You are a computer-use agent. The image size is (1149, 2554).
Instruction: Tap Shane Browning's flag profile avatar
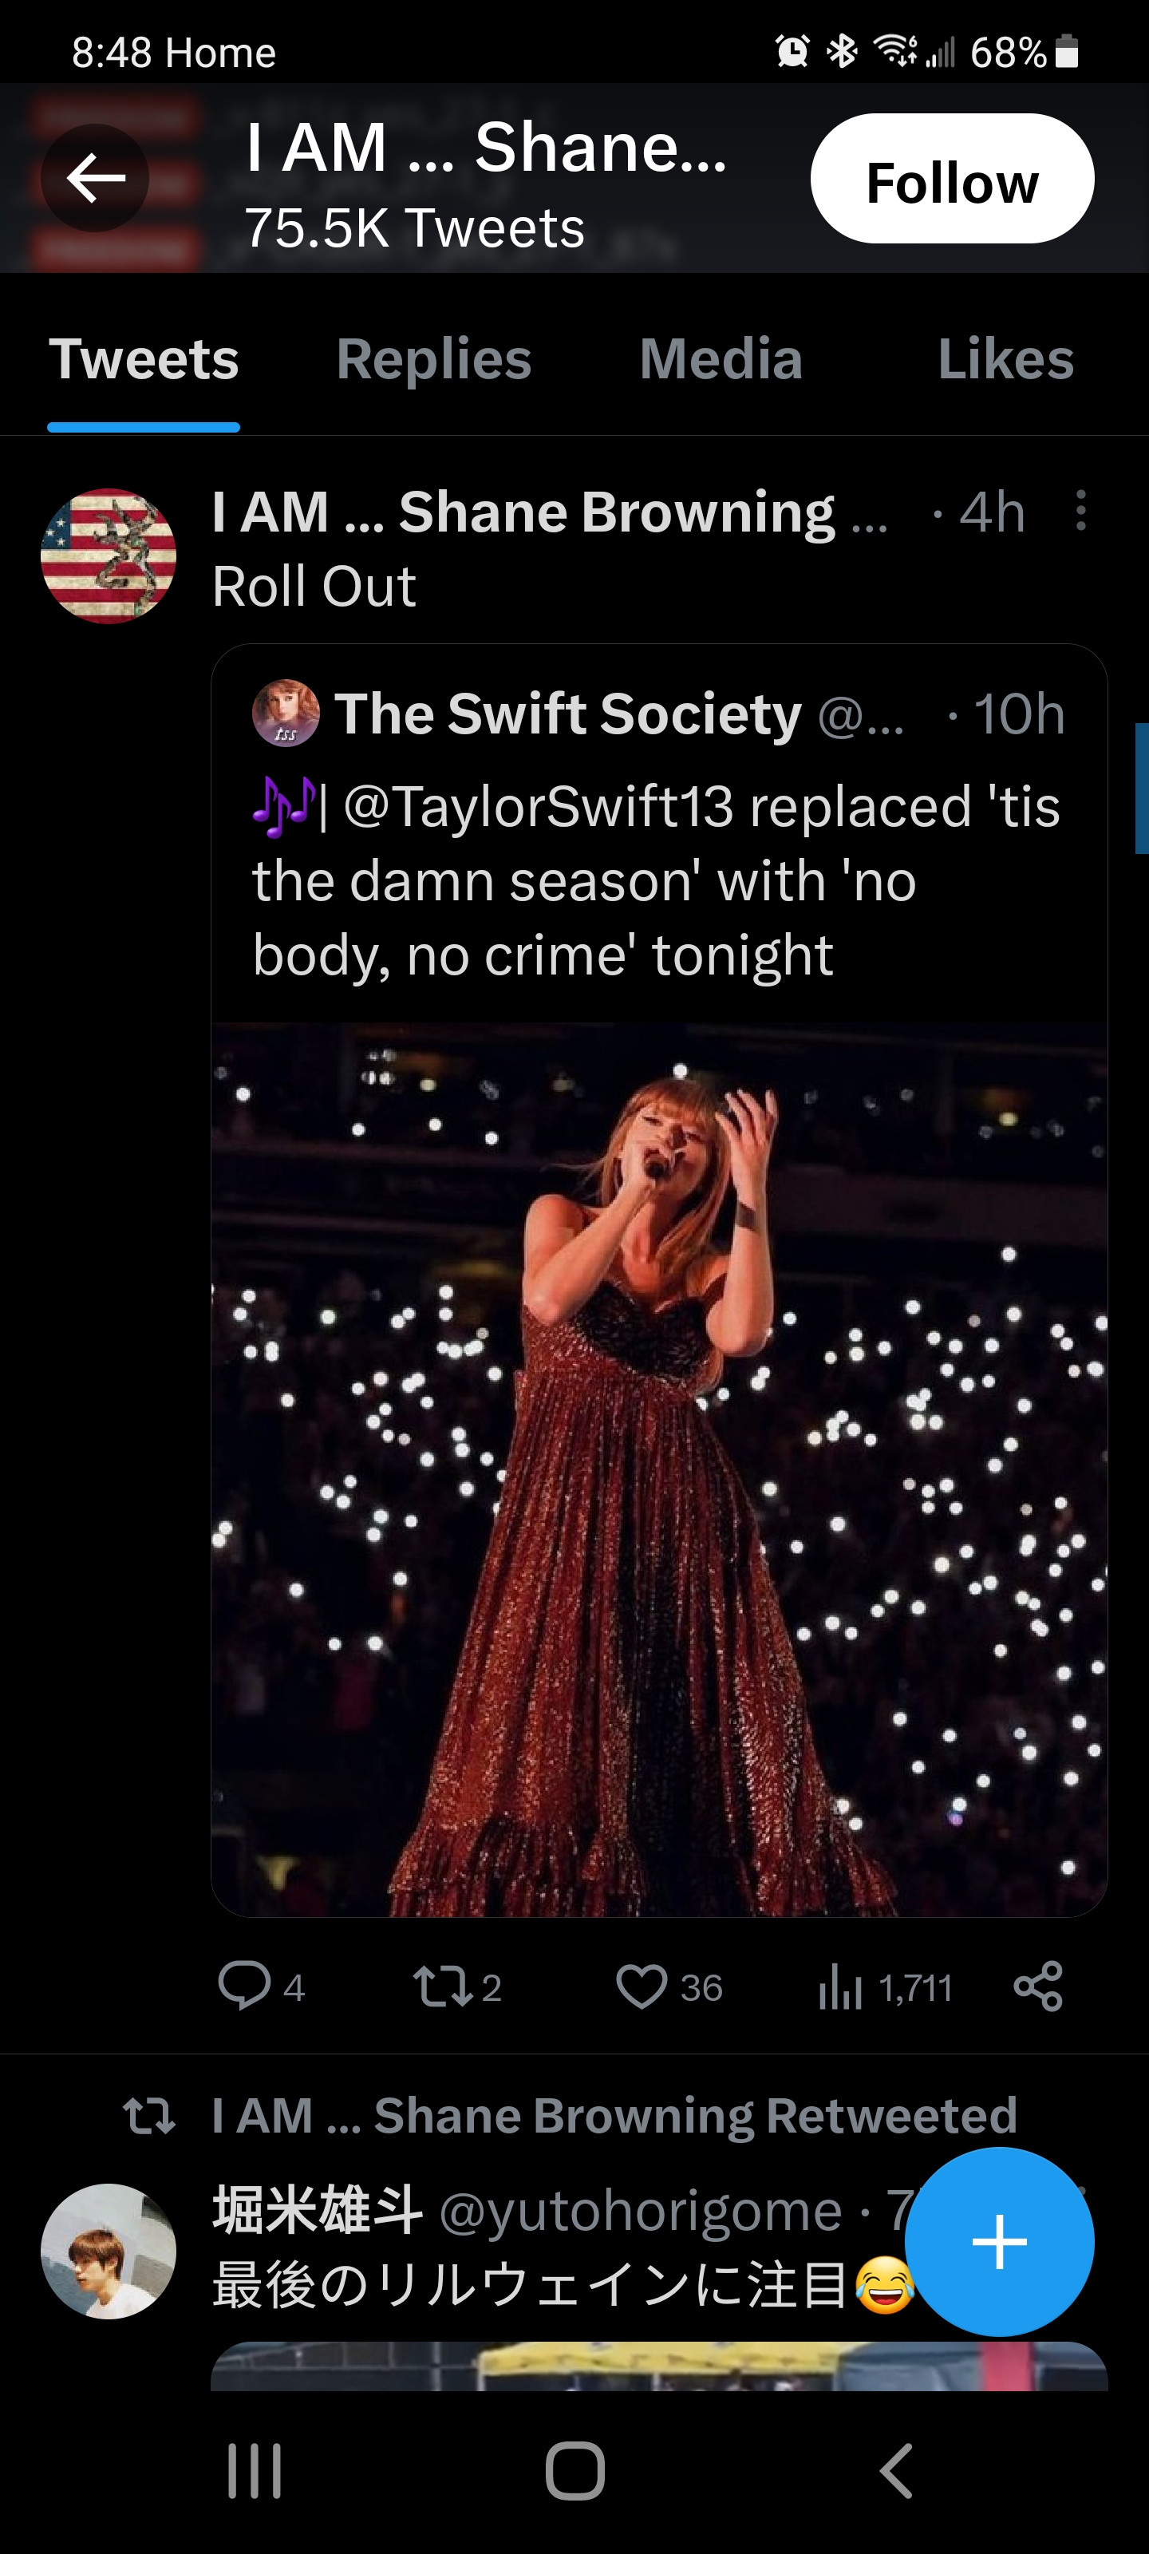[108, 556]
